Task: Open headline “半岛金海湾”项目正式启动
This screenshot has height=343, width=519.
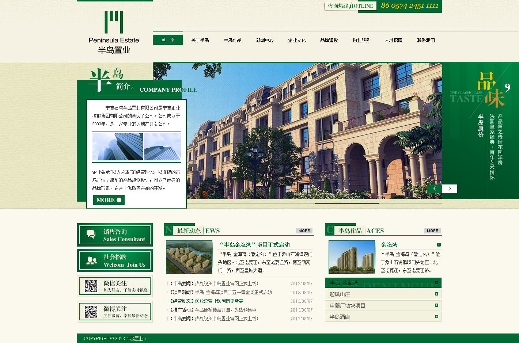Action: tap(255, 245)
